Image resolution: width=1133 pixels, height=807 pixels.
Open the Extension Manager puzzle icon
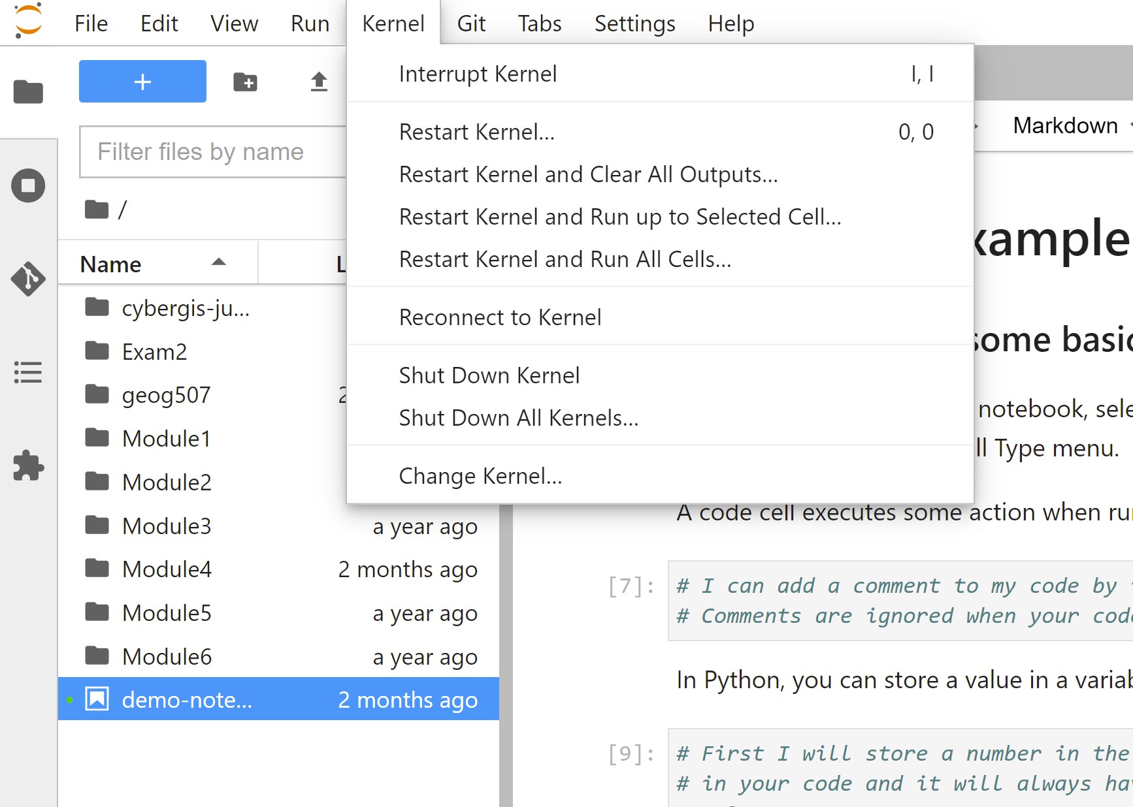(28, 466)
